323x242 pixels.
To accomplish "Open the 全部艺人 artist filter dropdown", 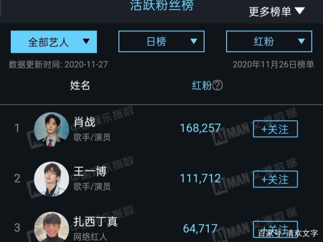I will point(54,42).
